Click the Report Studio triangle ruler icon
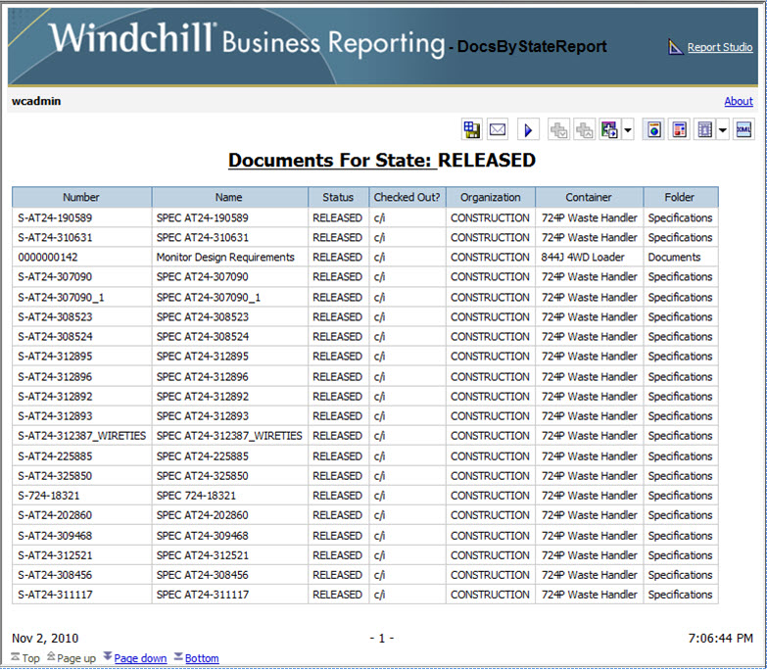Screen dimensions: 767x670 (x=675, y=47)
